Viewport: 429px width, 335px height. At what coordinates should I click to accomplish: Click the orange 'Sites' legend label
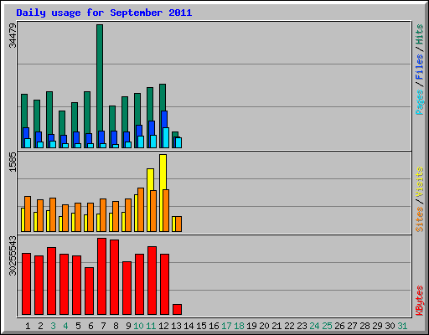(420, 219)
